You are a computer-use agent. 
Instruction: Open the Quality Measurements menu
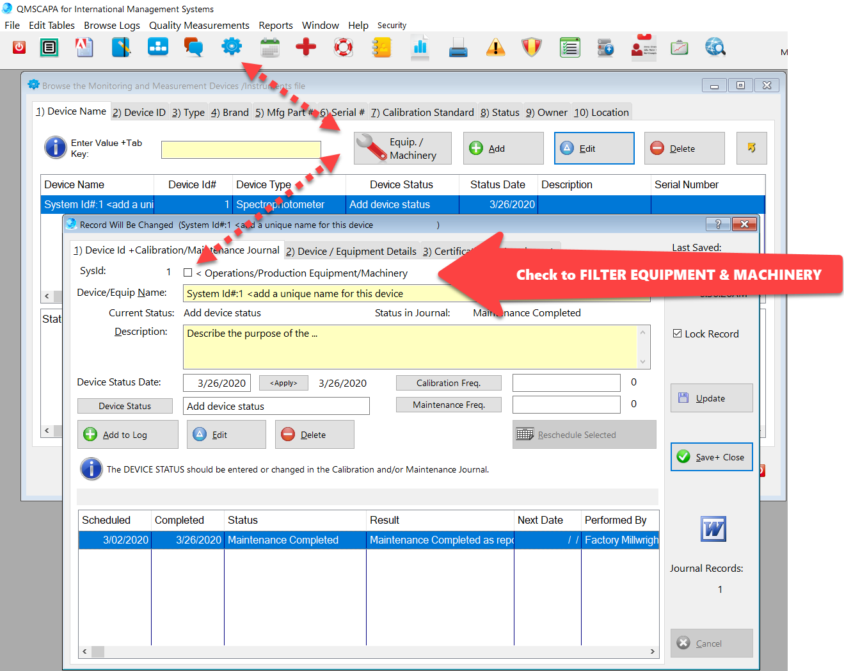(199, 26)
